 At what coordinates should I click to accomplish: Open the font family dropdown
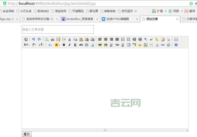tap(34, 45)
